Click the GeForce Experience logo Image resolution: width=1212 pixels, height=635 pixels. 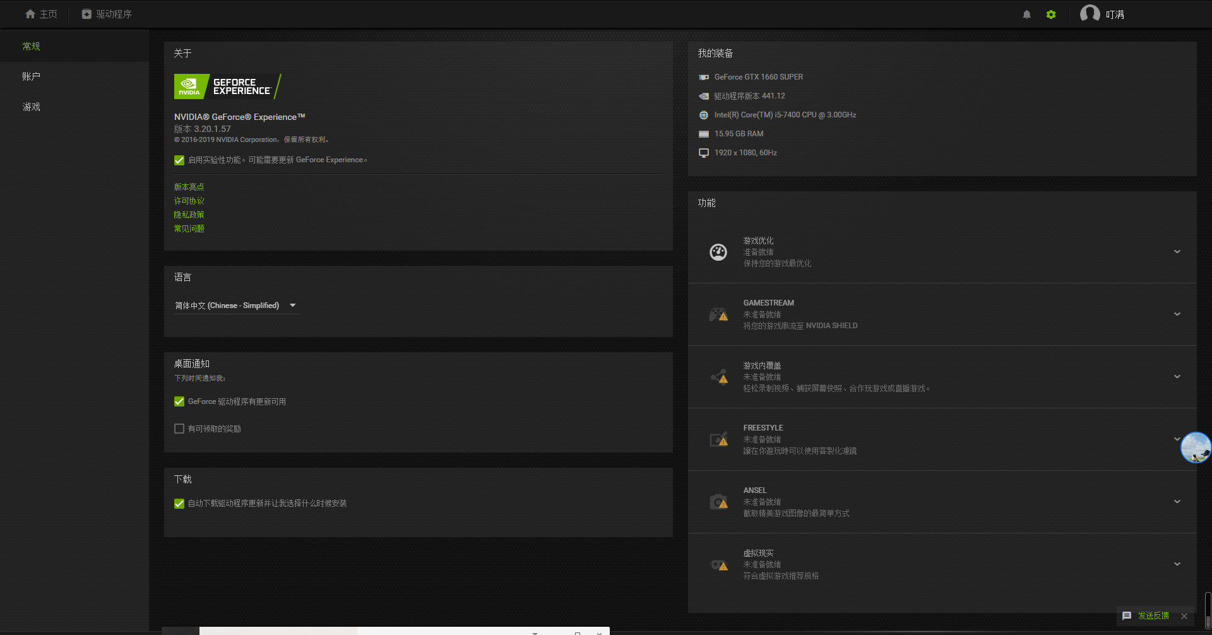pyautogui.click(x=228, y=86)
